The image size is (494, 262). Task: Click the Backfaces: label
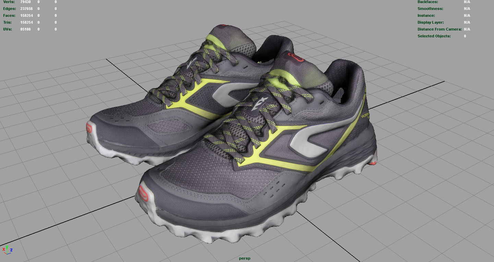428,2
